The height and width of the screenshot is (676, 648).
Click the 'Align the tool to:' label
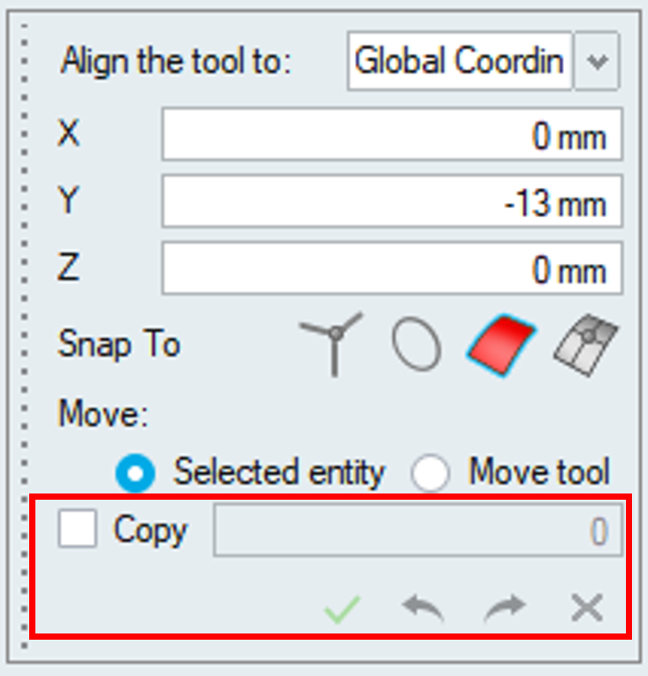click(x=175, y=62)
